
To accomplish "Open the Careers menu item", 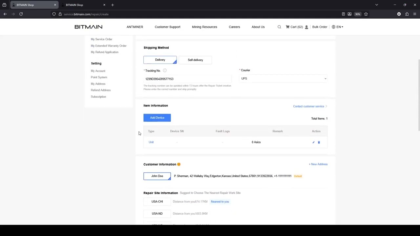I will point(234,27).
